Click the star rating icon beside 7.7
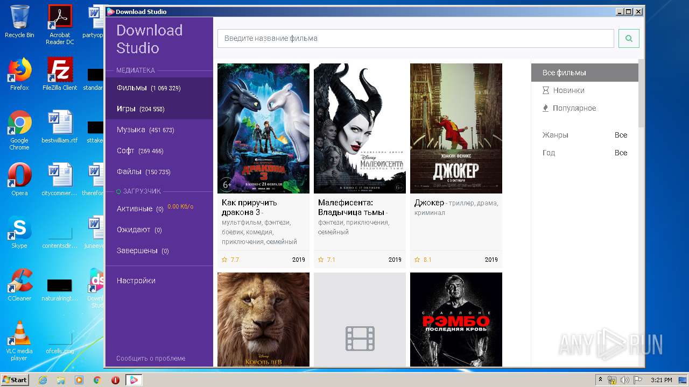 click(x=224, y=260)
